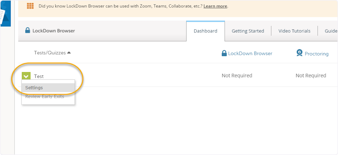The image size is (338, 155).
Task: Click the Proctoring column heading text
Action: (x=317, y=54)
